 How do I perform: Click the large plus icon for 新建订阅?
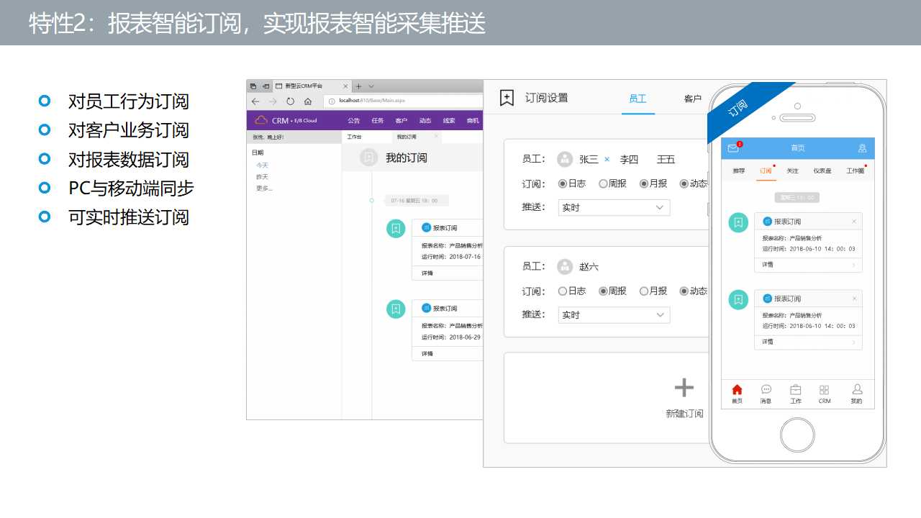pos(684,388)
